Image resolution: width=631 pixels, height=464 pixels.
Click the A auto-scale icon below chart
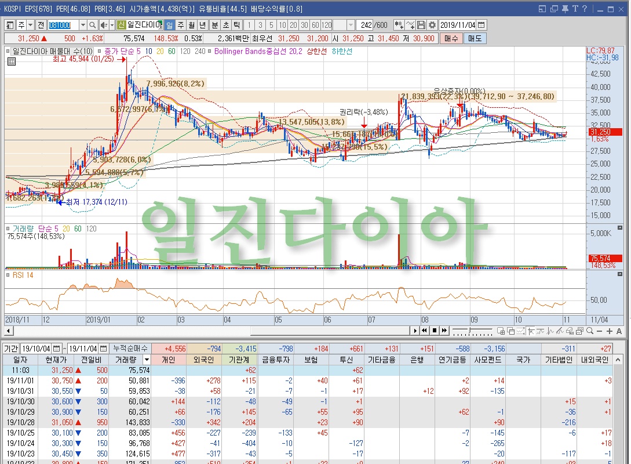(619, 331)
